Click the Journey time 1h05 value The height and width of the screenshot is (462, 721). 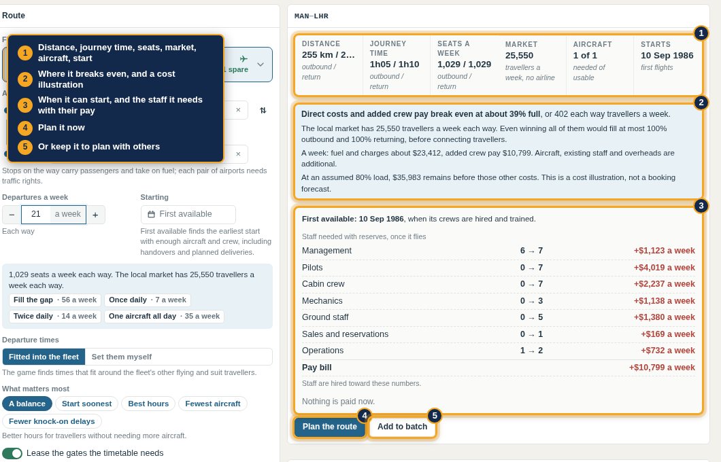[395, 65]
